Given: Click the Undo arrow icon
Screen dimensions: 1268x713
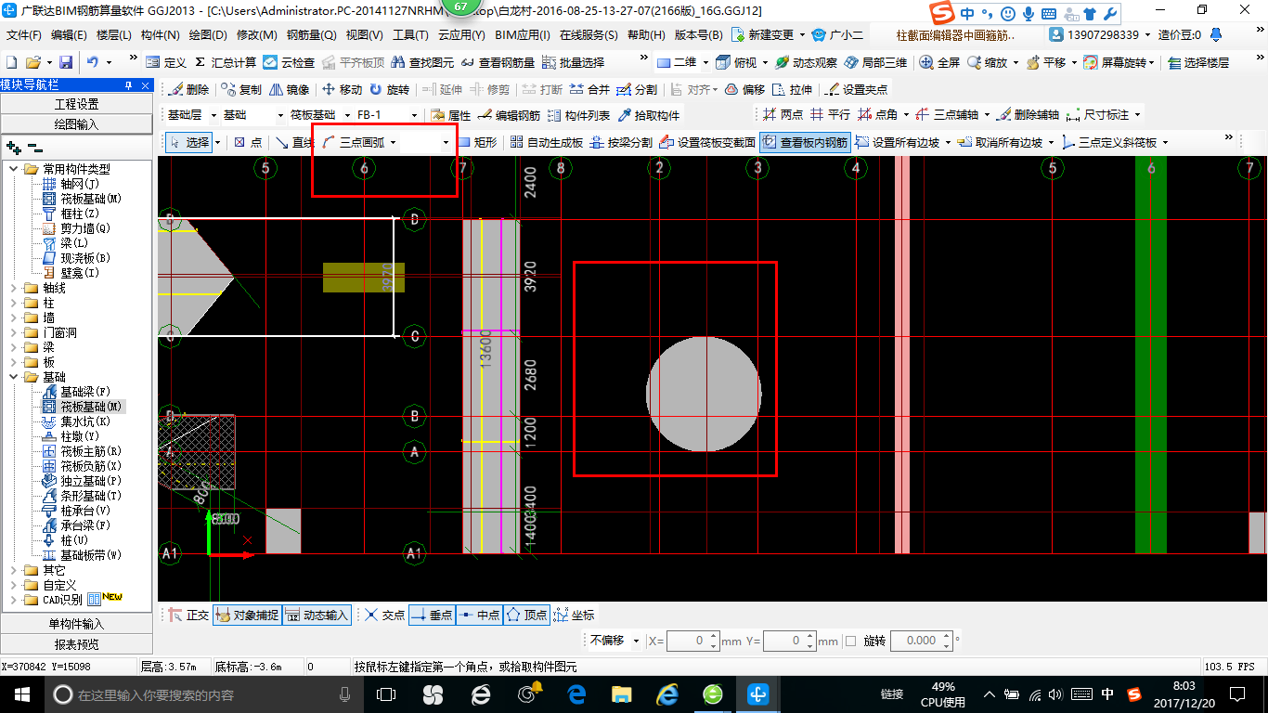Looking at the screenshot, I should click(x=93, y=62).
